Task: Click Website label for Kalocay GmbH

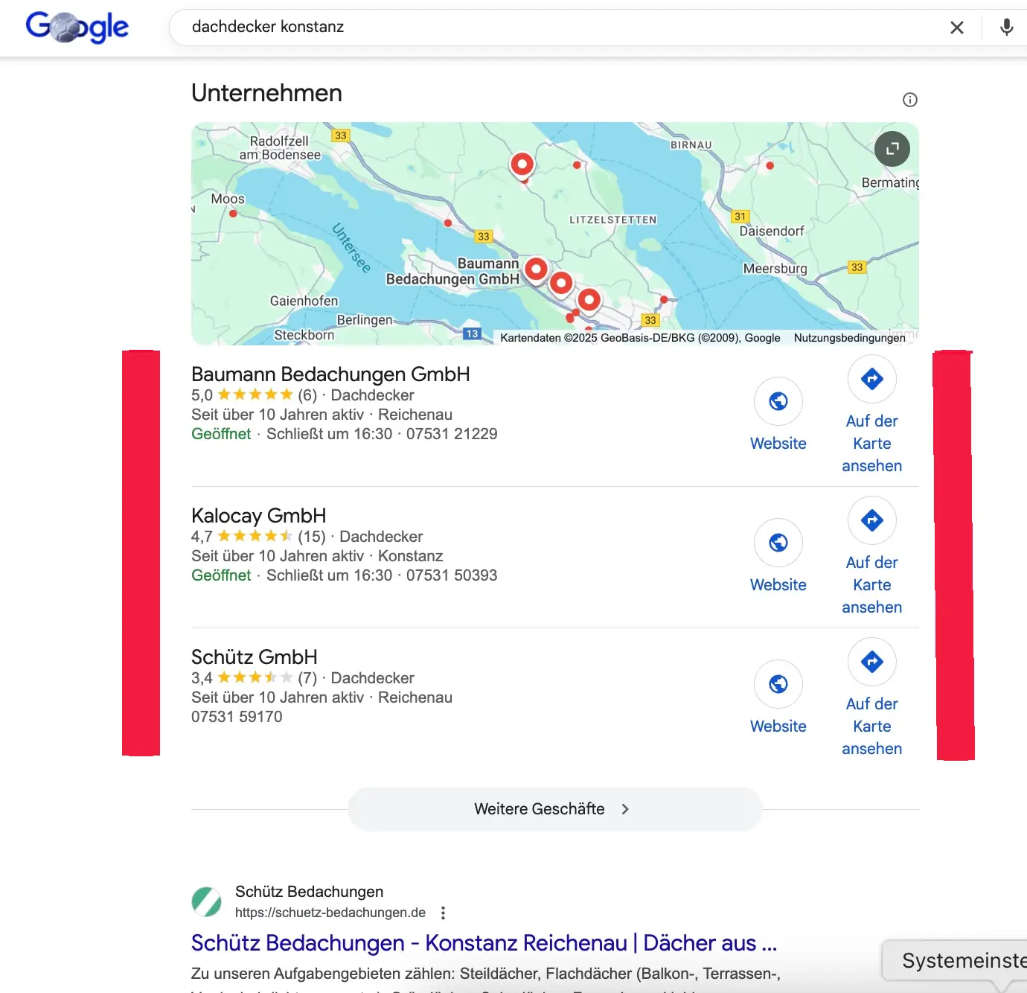Action: tap(778, 585)
